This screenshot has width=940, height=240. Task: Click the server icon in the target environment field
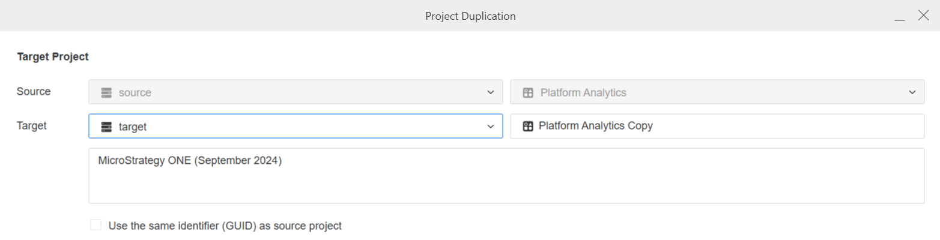(x=107, y=127)
